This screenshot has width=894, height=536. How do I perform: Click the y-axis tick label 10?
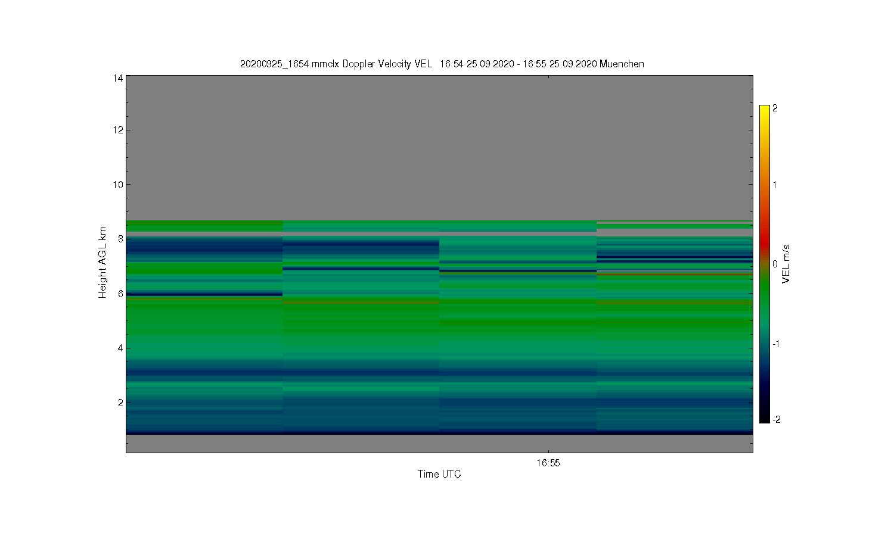pyautogui.click(x=118, y=185)
